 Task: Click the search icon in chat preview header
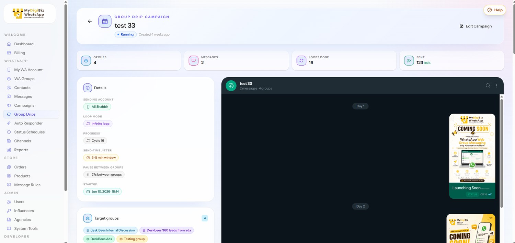click(488, 86)
